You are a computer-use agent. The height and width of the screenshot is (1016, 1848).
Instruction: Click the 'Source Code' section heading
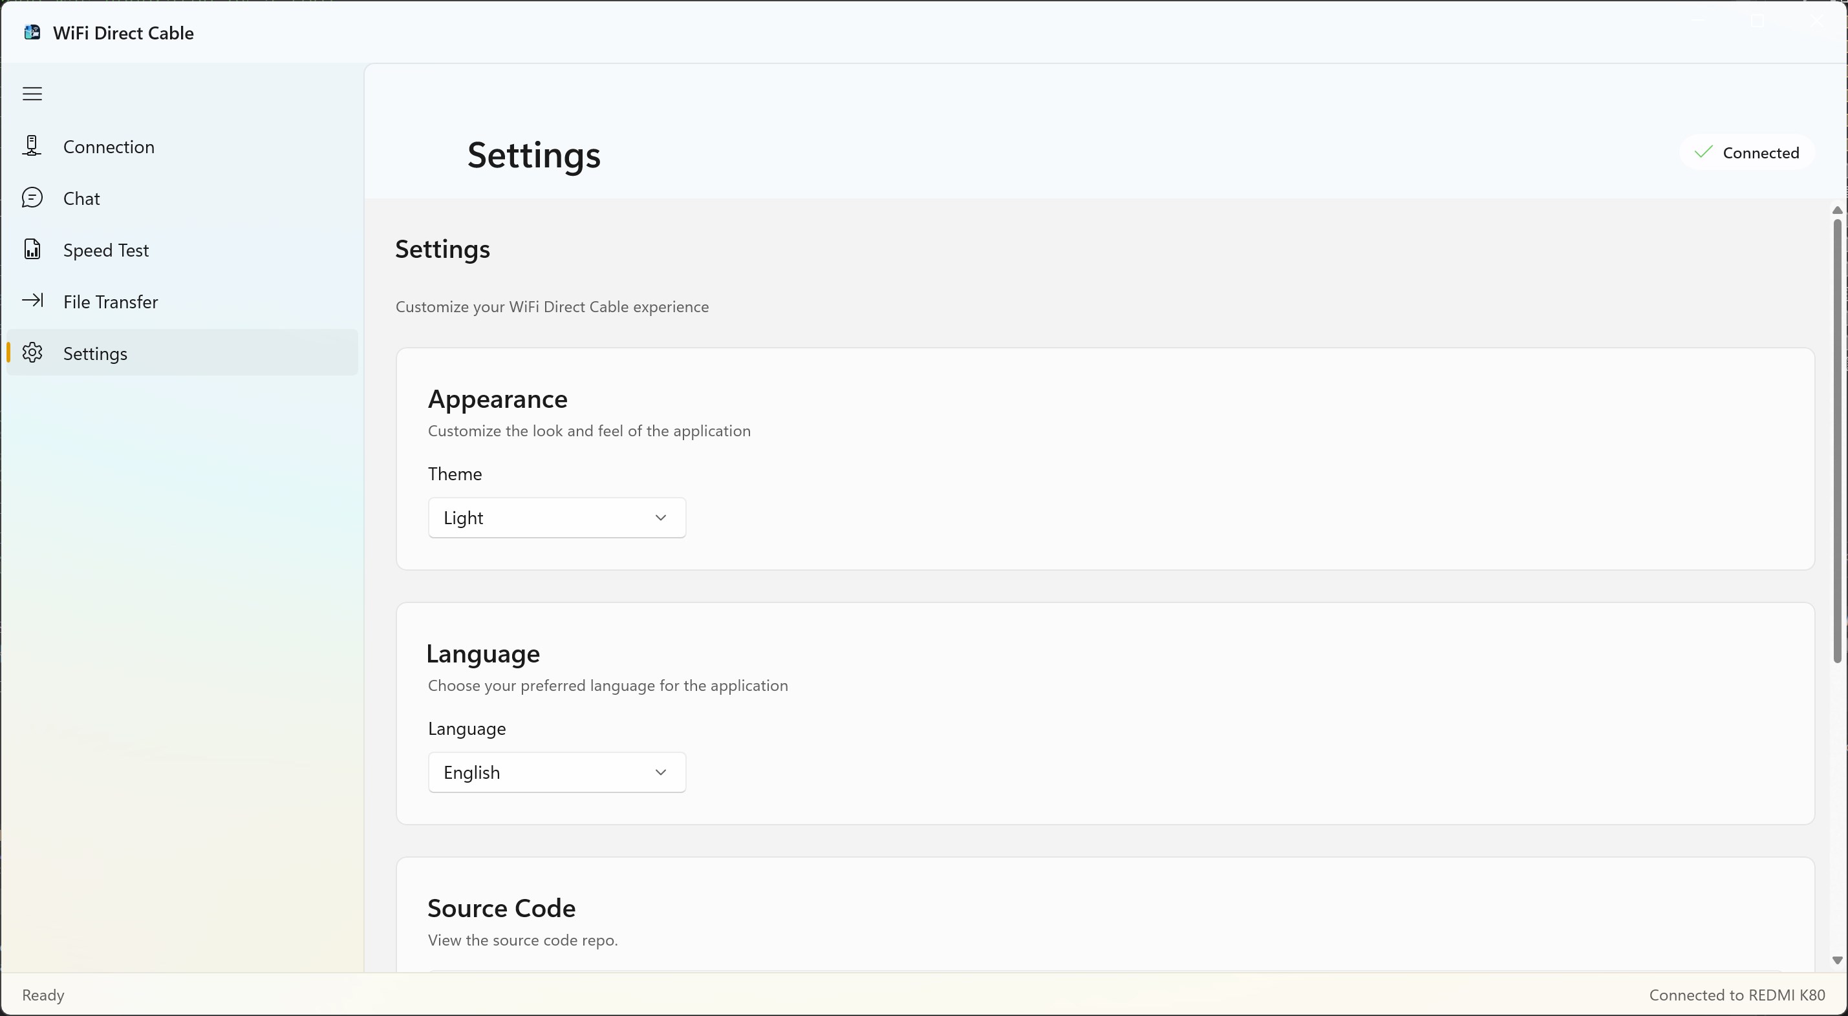click(x=502, y=909)
